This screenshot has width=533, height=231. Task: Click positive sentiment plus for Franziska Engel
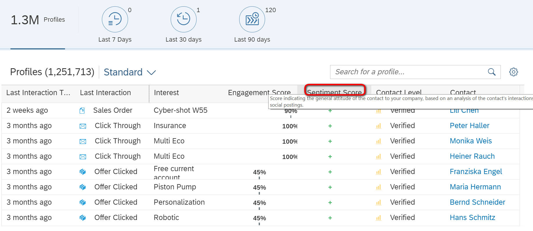click(x=330, y=172)
